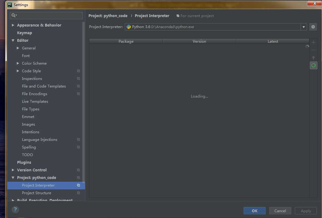The width and height of the screenshot is (322, 218).
Task: Select Intentions in settings tree
Action: 30,132
